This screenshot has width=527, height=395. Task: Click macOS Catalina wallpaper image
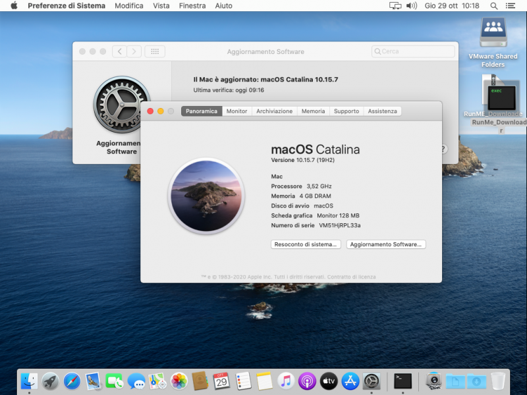[x=206, y=196]
